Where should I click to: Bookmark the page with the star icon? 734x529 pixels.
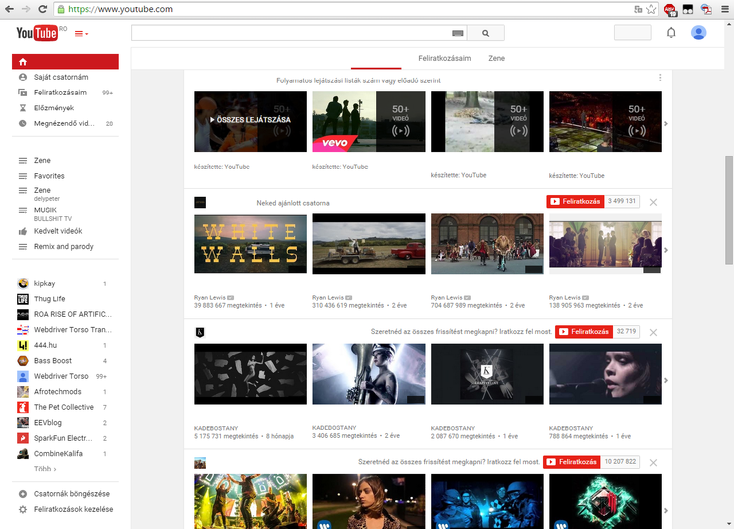pos(651,9)
